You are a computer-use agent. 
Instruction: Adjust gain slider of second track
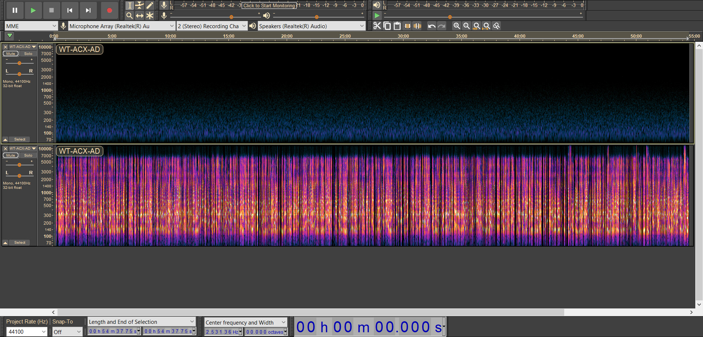[x=19, y=165]
